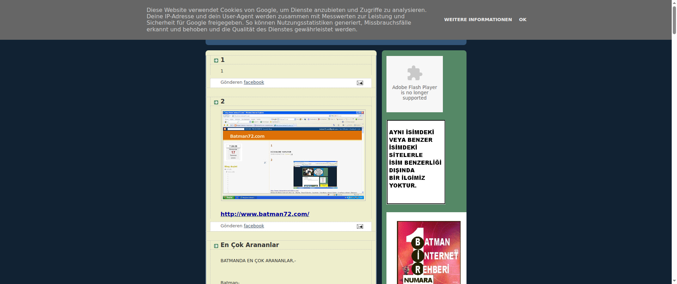Screen dimensions: 677x284
Task: Click the post title heading "1"
Action: click(x=222, y=60)
